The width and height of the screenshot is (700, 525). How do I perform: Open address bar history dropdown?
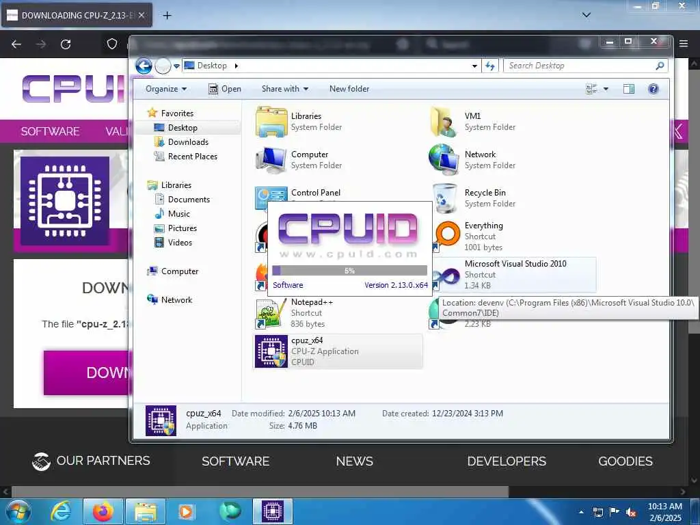[474, 66]
